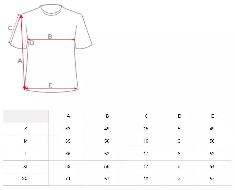Click letter C beside the shirt sleeve
The width and height of the screenshot is (235, 190).
click(x=10, y=28)
